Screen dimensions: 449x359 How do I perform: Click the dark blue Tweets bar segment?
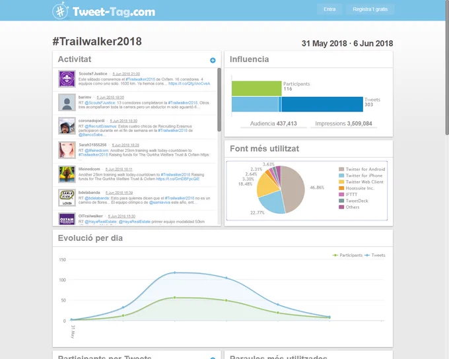(322, 104)
